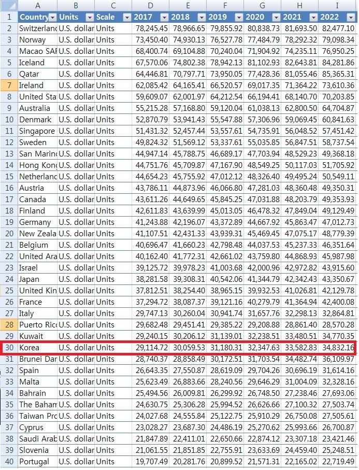Screen dimensions: 359x470
Task: Select column C header
Action: 113,5
